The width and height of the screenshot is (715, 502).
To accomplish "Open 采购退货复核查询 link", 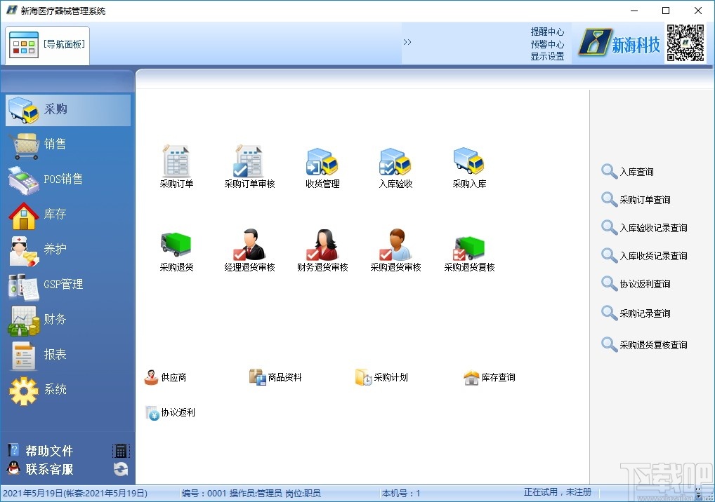I will (644, 344).
